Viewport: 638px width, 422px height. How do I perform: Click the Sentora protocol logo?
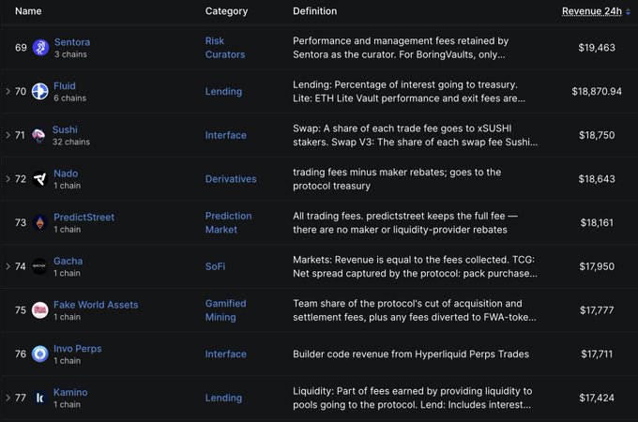[x=40, y=48]
